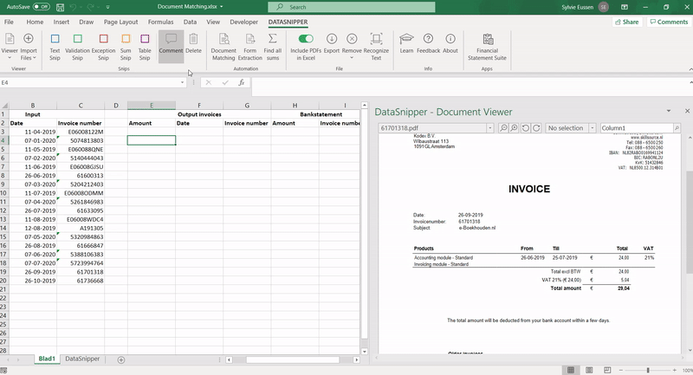
Task: Click the Share button
Action: pyautogui.click(x=627, y=22)
